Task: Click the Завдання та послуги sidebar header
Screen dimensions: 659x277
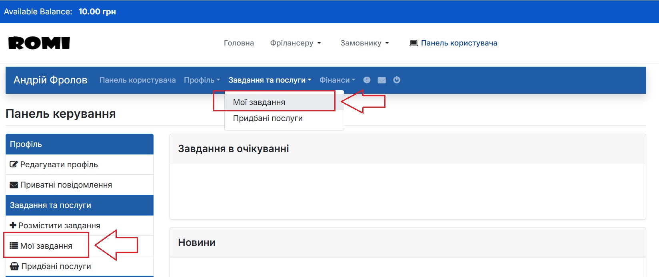Action: [x=80, y=205]
